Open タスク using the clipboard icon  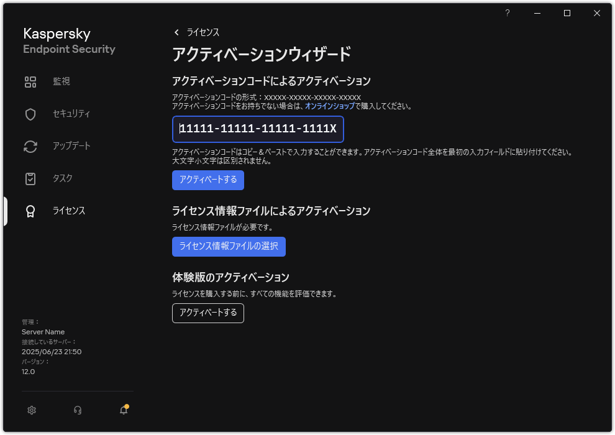[30, 178]
